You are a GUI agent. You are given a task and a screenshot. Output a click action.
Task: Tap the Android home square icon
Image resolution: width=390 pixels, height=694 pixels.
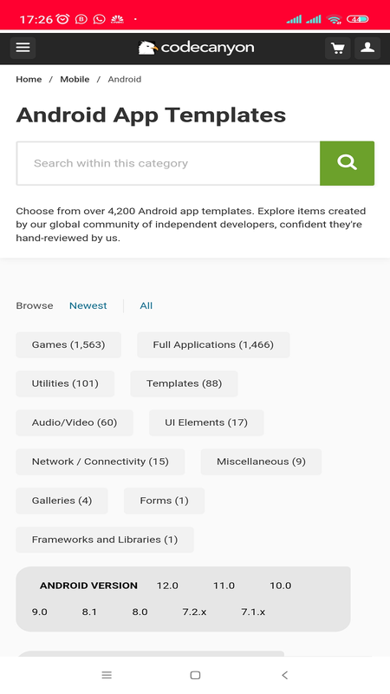tap(195, 675)
